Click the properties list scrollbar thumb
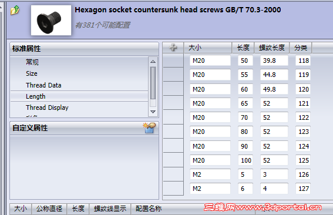The image size is (333, 215). point(153,83)
